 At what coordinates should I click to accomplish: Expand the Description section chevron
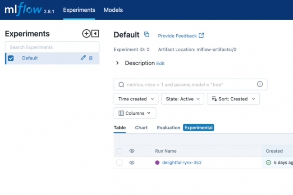click(118, 63)
